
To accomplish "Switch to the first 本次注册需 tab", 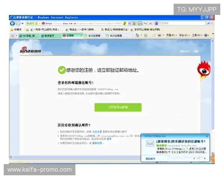I will coord(94,36).
